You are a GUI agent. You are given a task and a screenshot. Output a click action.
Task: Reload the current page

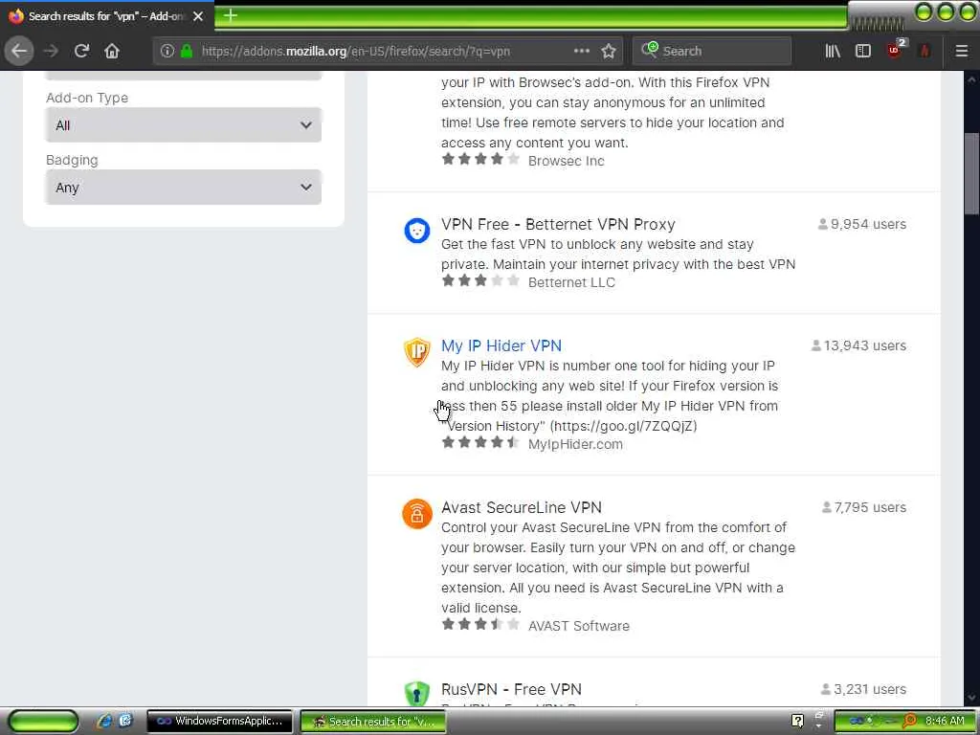[81, 51]
